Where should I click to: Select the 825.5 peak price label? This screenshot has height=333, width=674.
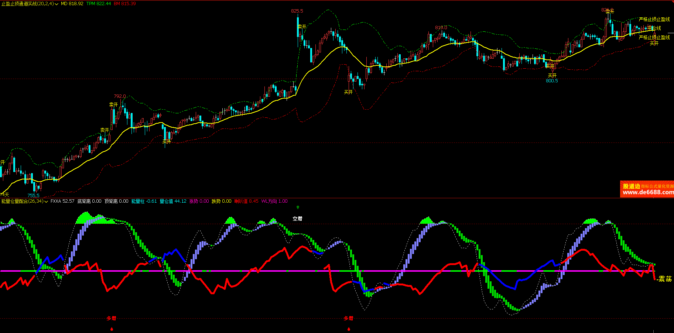(x=297, y=11)
